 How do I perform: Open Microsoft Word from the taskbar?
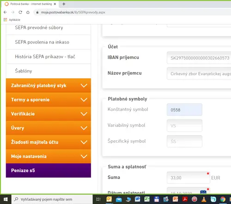tap(138, 199)
